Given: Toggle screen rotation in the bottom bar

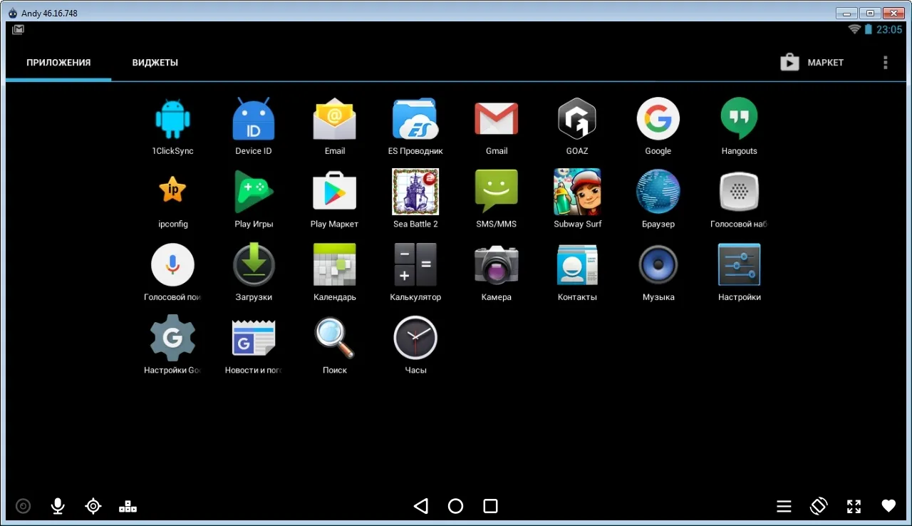Looking at the screenshot, I should tap(819, 506).
